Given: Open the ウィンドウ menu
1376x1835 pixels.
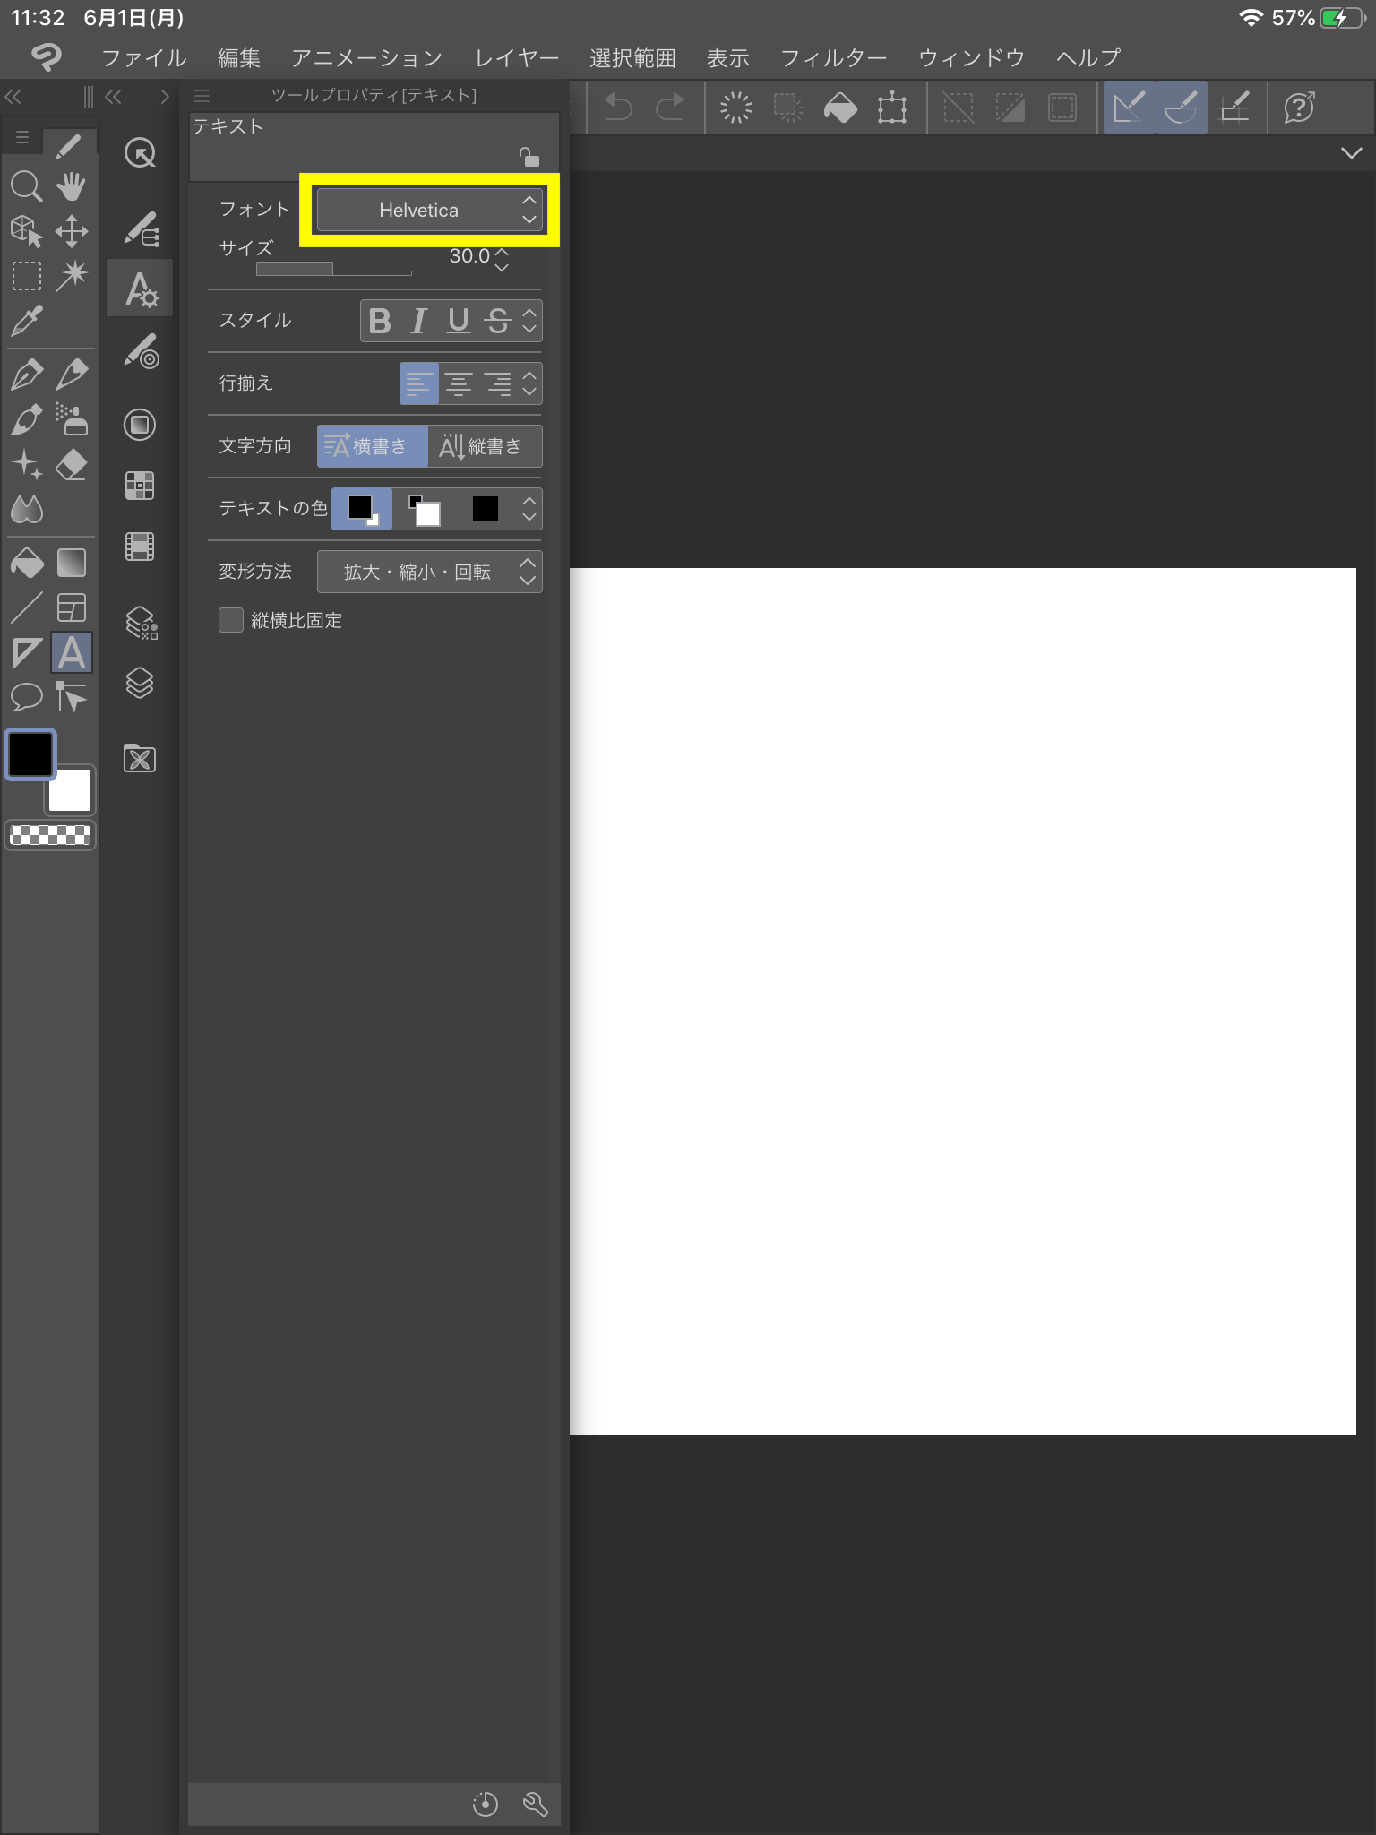Looking at the screenshot, I should point(971,58).
